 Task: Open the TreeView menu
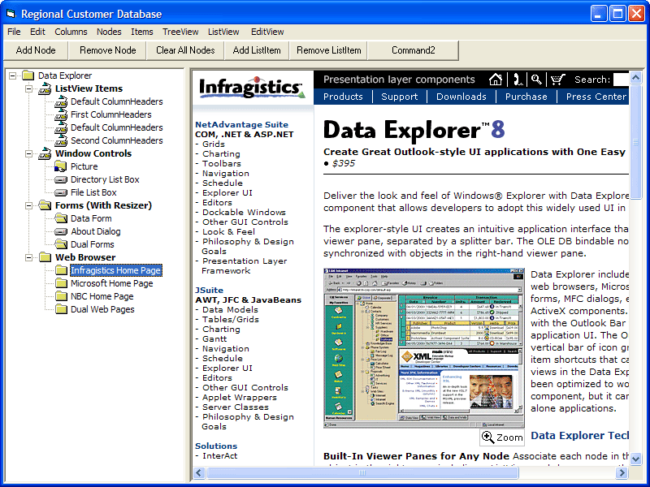180,32
